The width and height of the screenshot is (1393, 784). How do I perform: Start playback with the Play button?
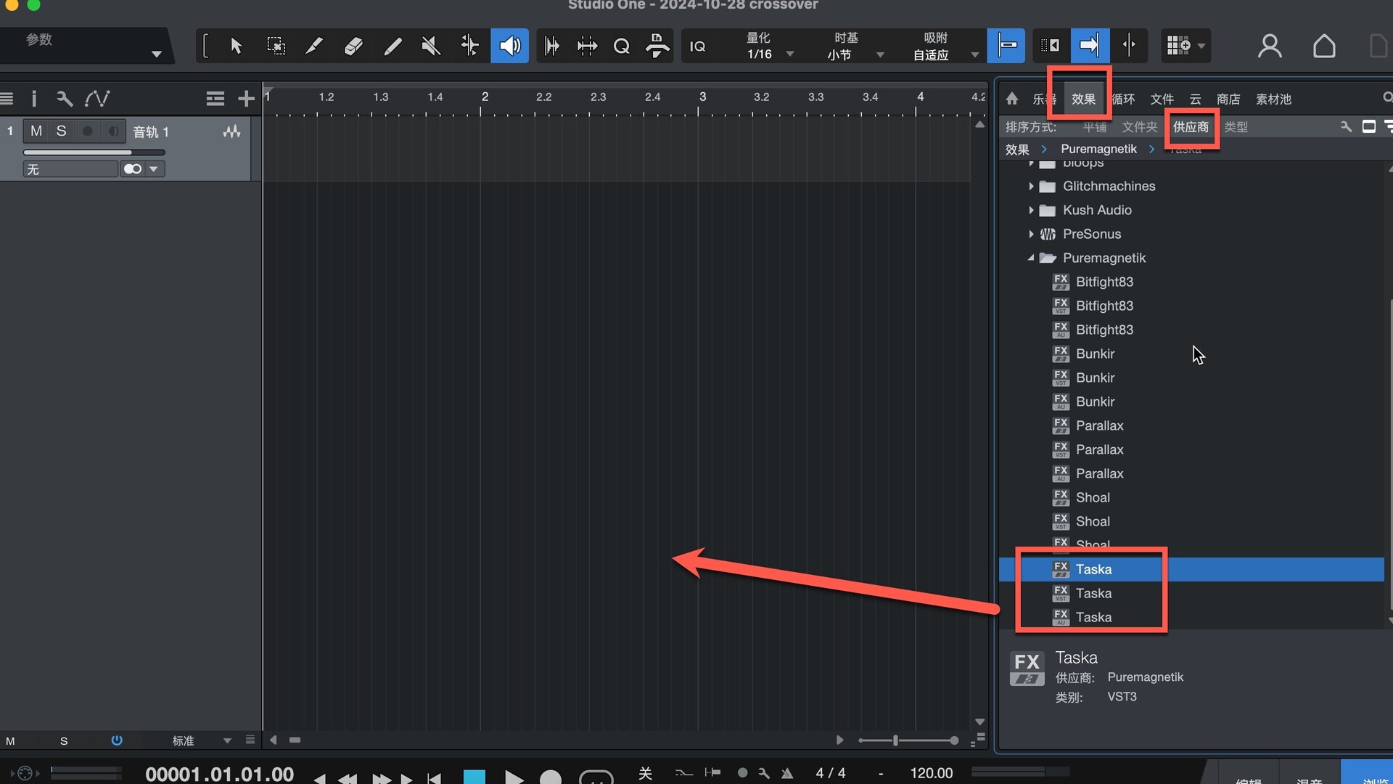point(514,777)
